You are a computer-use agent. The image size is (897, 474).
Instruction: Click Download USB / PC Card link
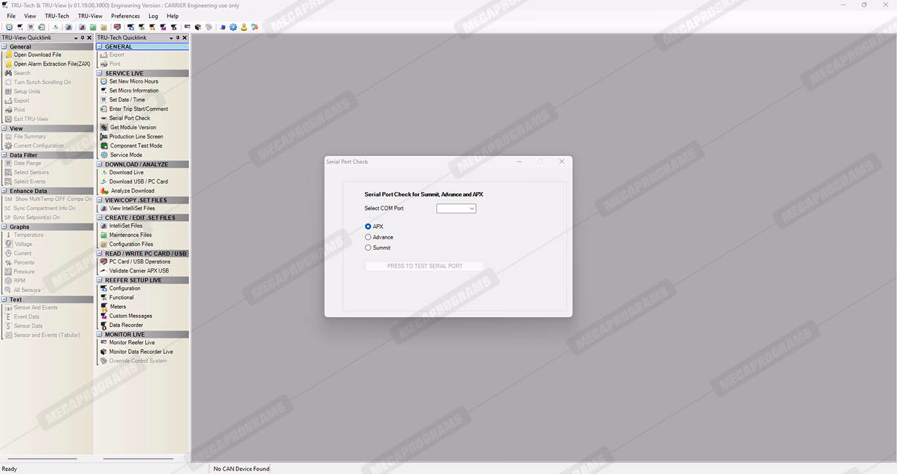[138, 182]
